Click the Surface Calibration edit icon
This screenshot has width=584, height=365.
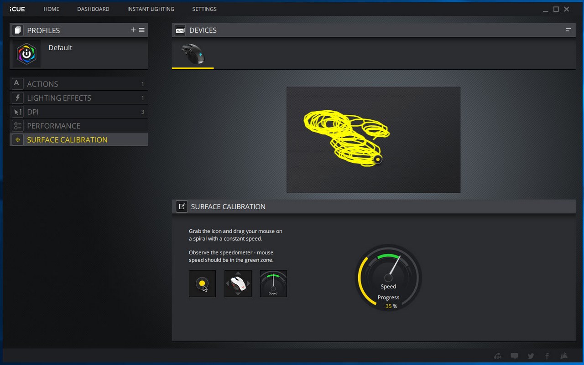click(x=182, y=206)
